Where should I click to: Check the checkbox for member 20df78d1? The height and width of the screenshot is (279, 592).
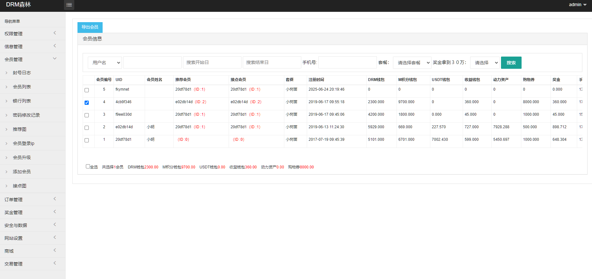tap(87, 140)
